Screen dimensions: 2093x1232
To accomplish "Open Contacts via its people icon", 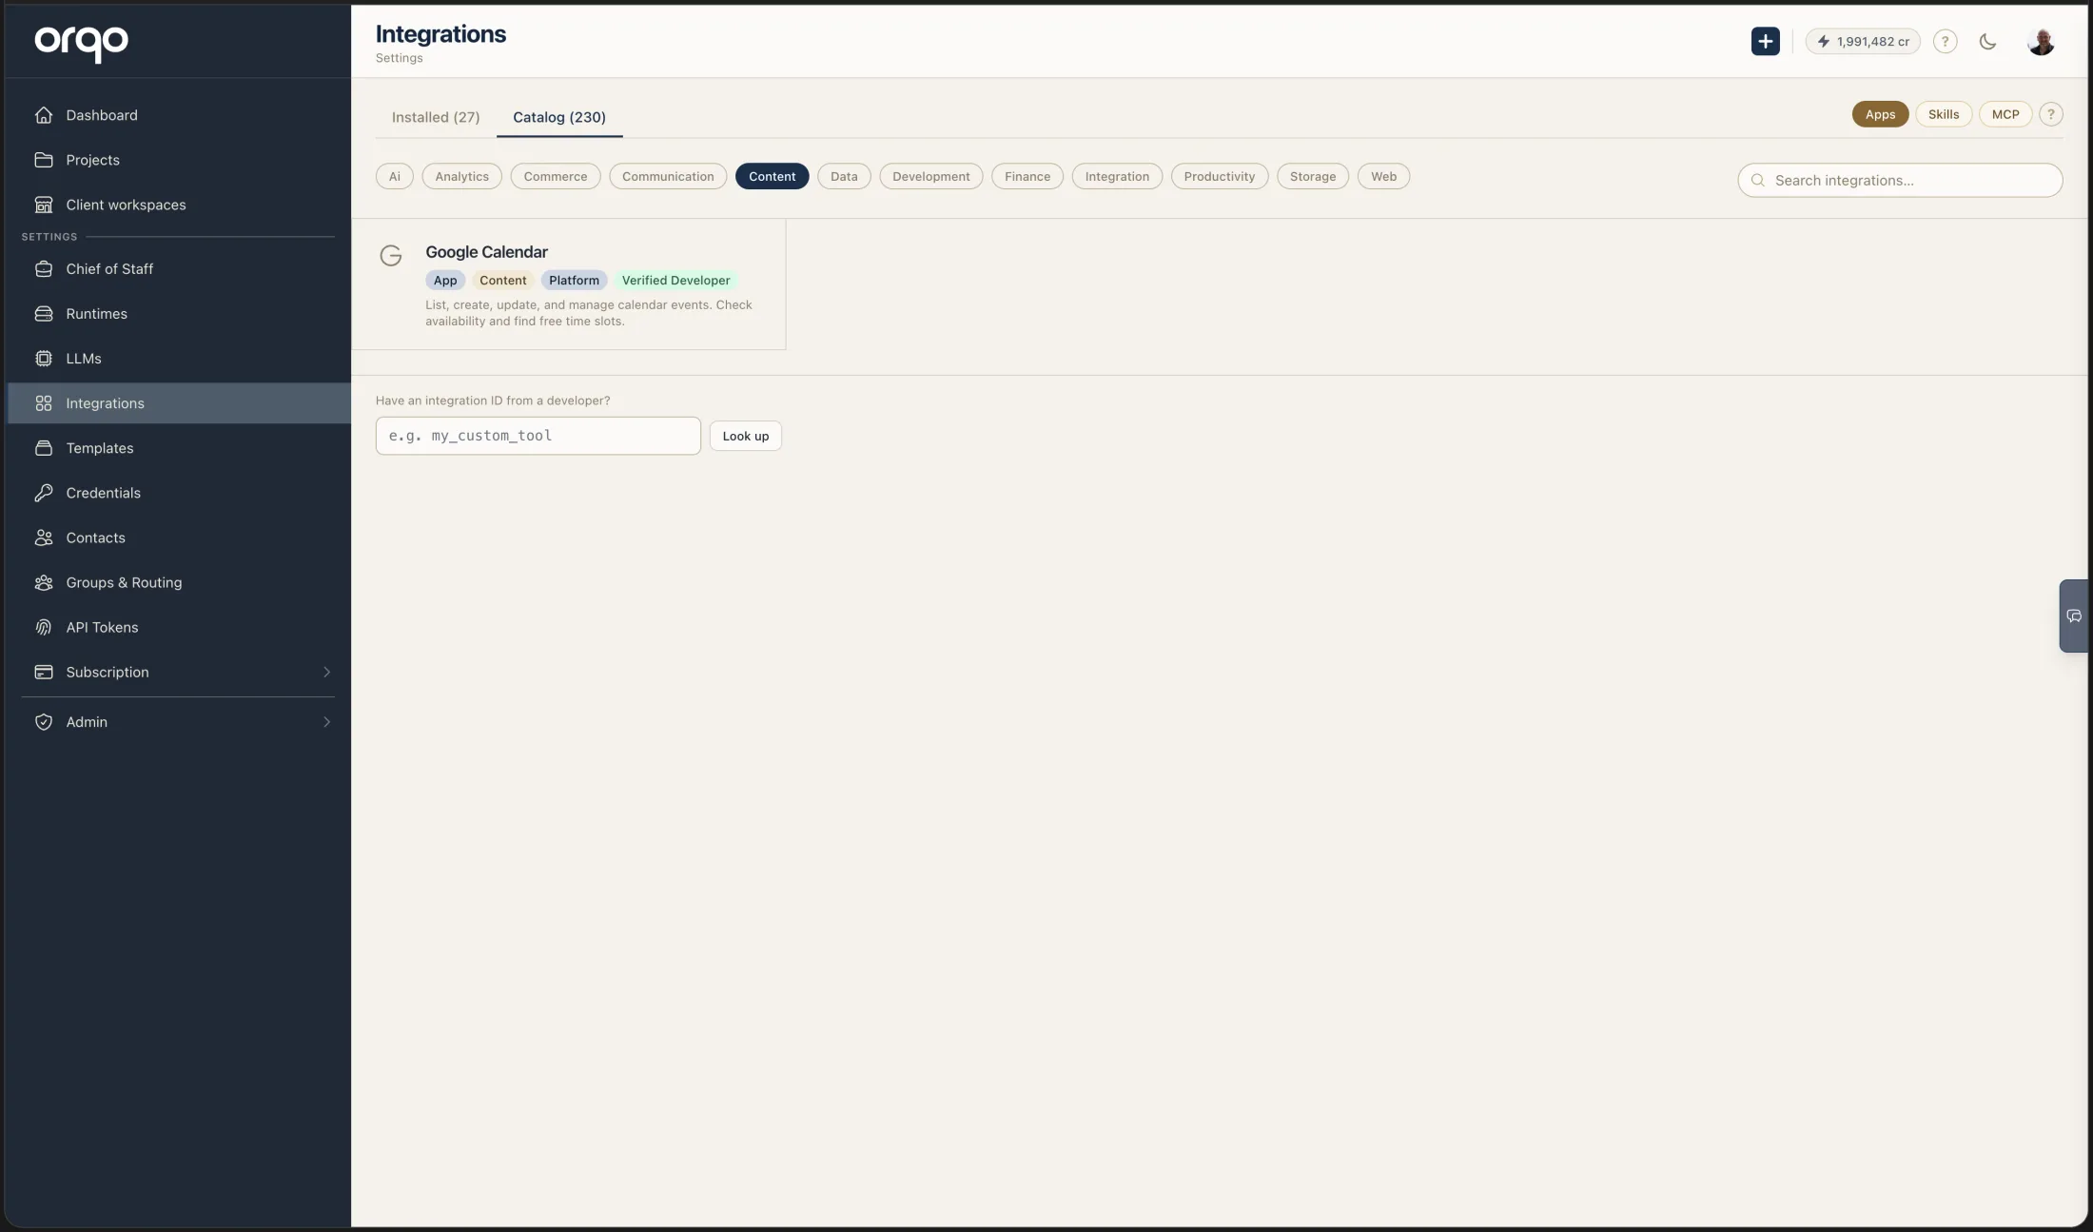I will coord(44,537).
